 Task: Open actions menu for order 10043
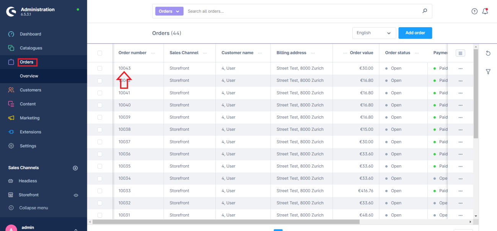pos(460,68)
